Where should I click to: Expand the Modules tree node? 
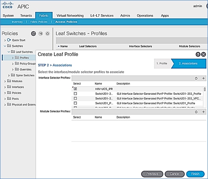(x=5, y=81)
